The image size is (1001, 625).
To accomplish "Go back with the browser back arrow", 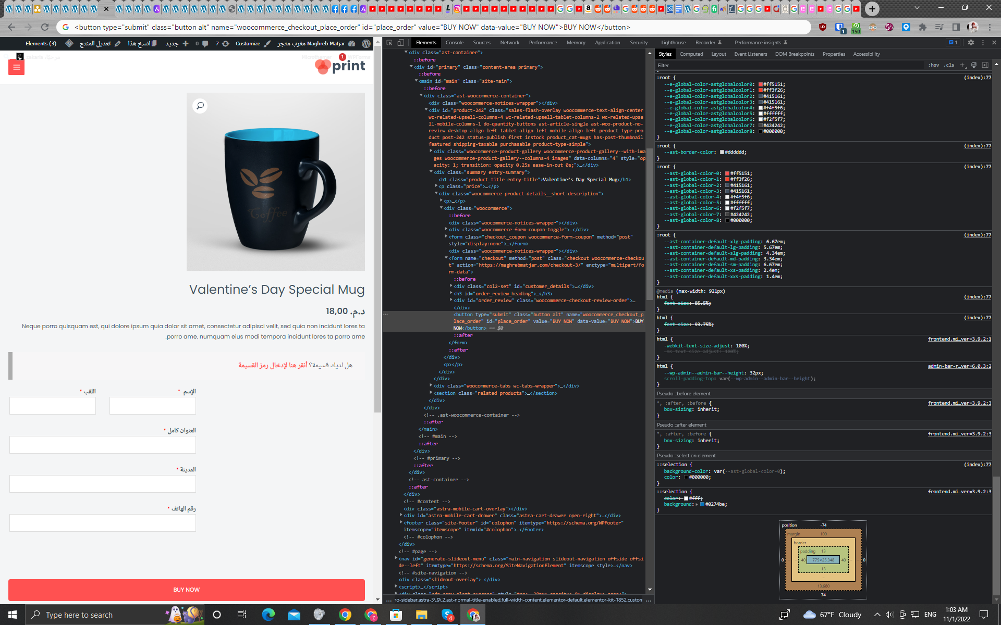I will click(x=11, y=27).
